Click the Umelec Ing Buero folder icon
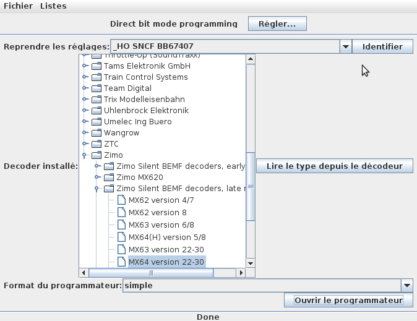The width and height of the screenshot is (417, 321). (97, 122)
